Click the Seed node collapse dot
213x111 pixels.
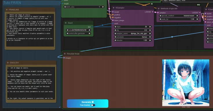pyautogui.click(x=66, y=23)
